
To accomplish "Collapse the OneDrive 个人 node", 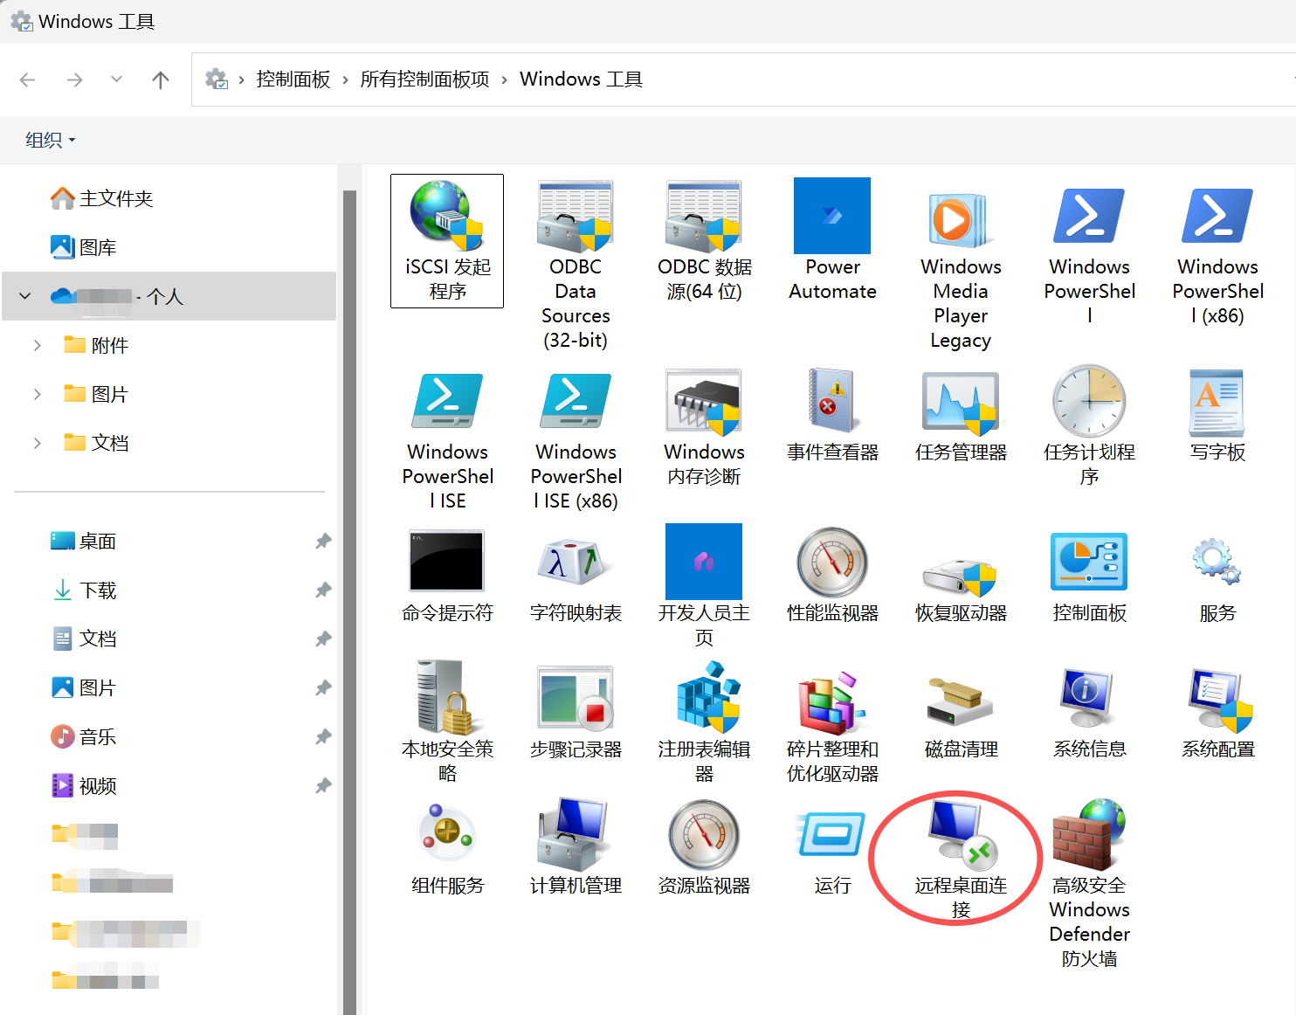I will 25,296.
